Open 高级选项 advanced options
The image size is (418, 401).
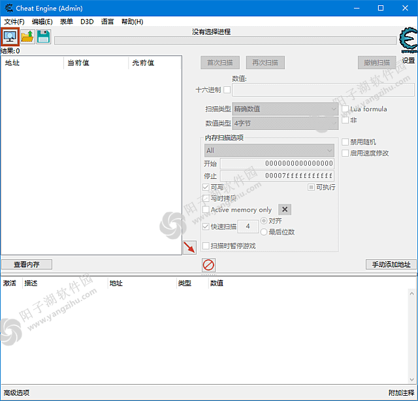pyautogui.click(x=16, y=393)
